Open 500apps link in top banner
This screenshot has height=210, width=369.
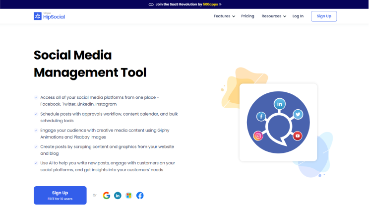coord(210,4)
